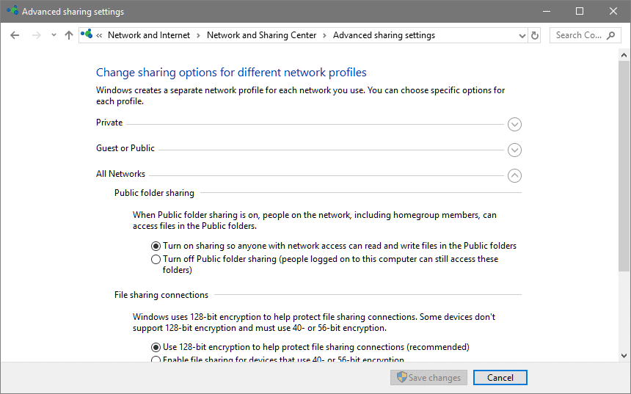
Task: Click the Back navigation arrow
Action: coord(15,35)
